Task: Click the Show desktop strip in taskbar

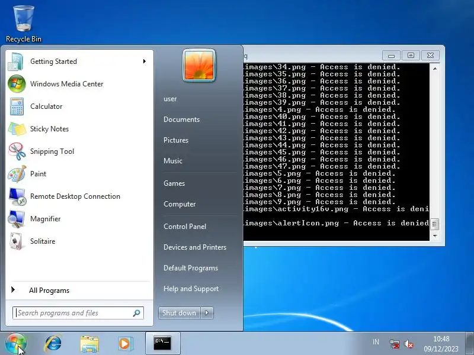Action: 469,344
